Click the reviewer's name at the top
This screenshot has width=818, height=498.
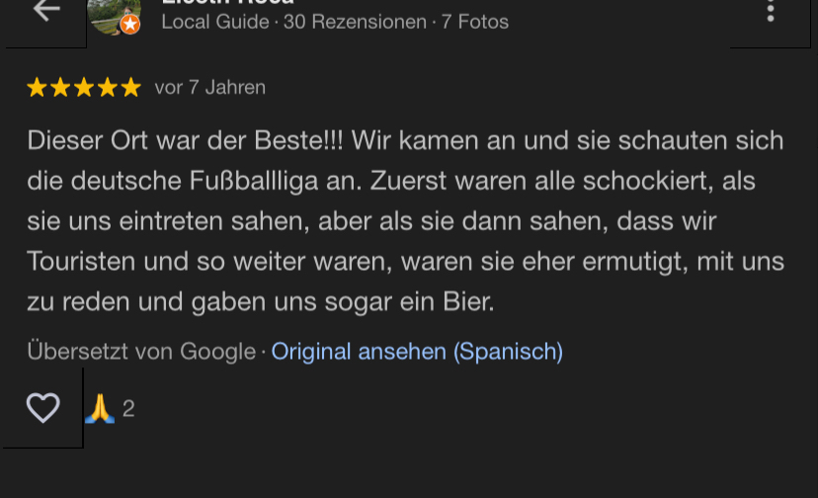click(227, 3)
